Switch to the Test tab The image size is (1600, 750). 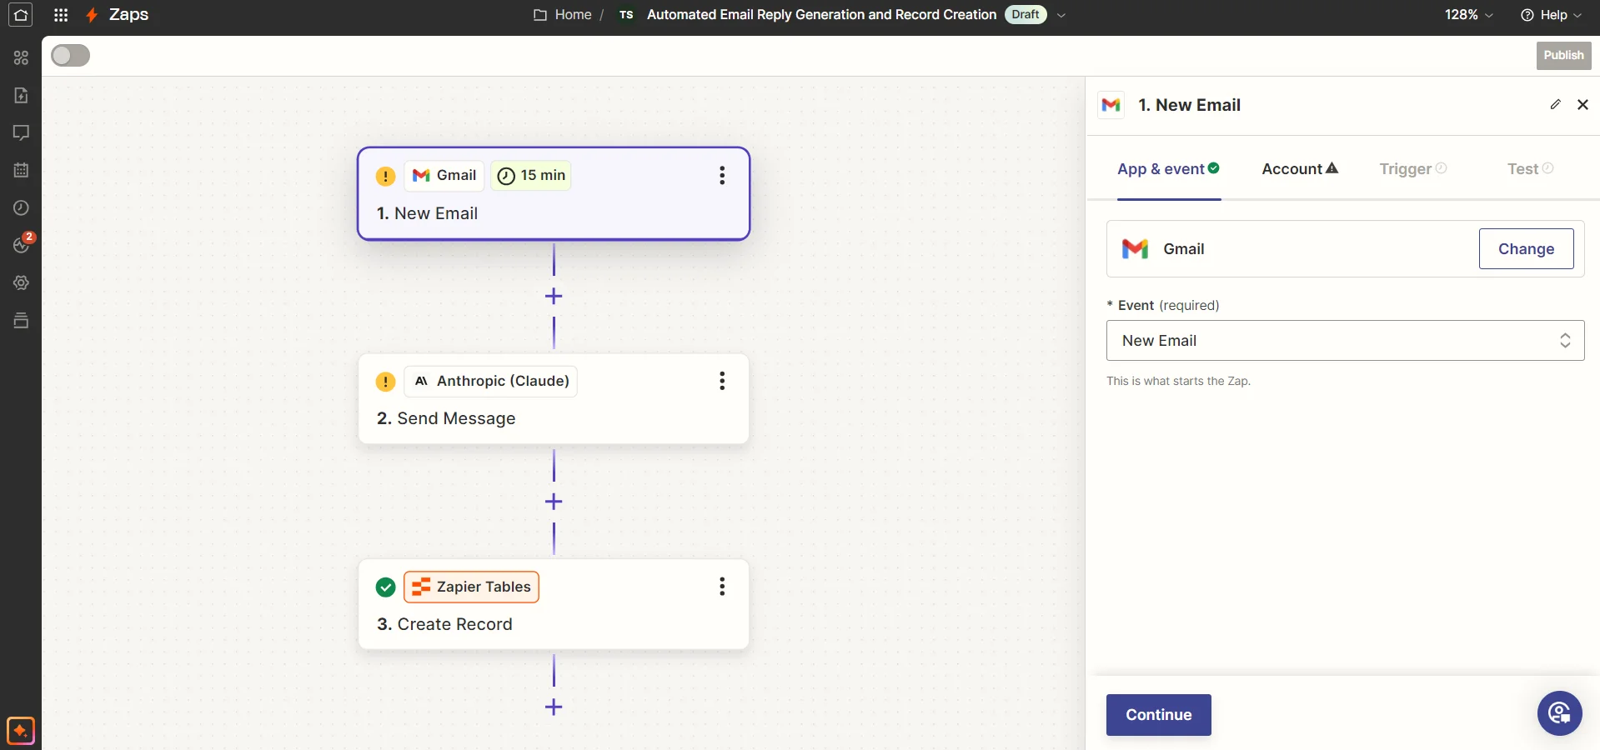pos(1530,169)
